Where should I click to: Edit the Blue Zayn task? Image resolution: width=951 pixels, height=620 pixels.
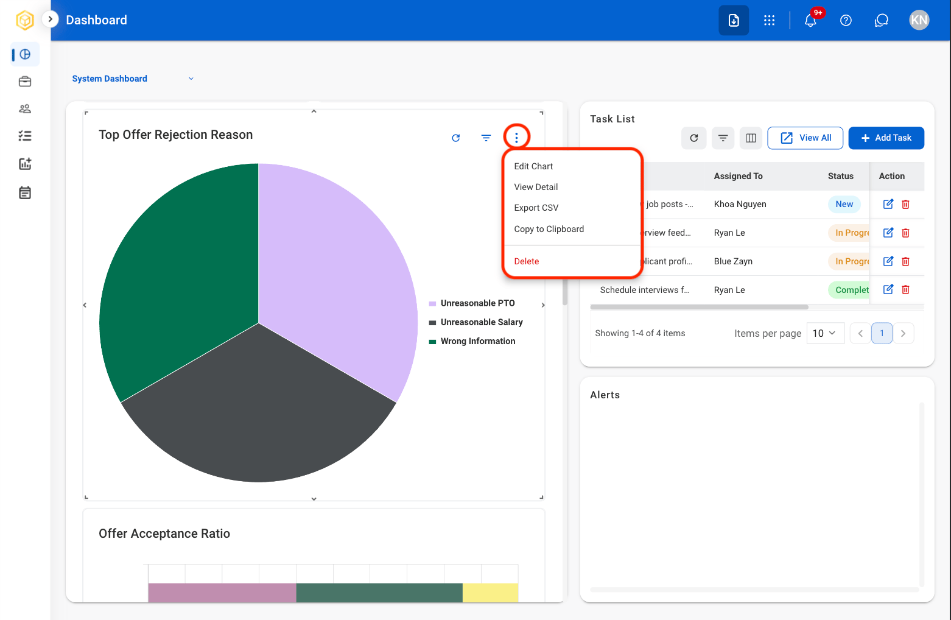pos(888,261)
